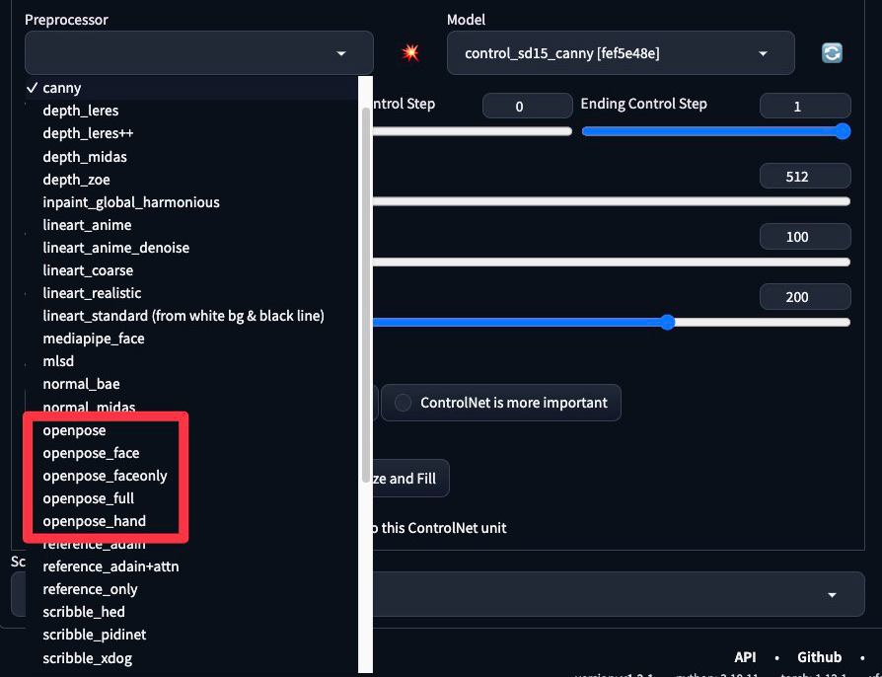Open the Github link in footer
The width and height of the screenshot is (882, 677).
click(x=819, y=657)
